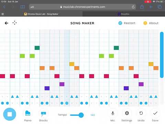165x124 pixels.
Task: Go back in Safari browser
Action: (x=4, y=7)
